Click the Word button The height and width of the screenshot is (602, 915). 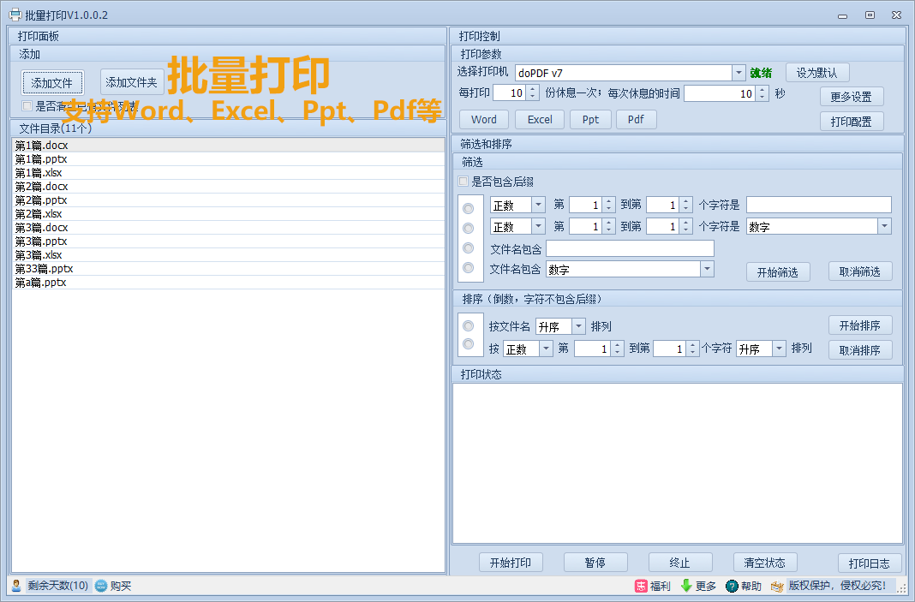[484, 119]
